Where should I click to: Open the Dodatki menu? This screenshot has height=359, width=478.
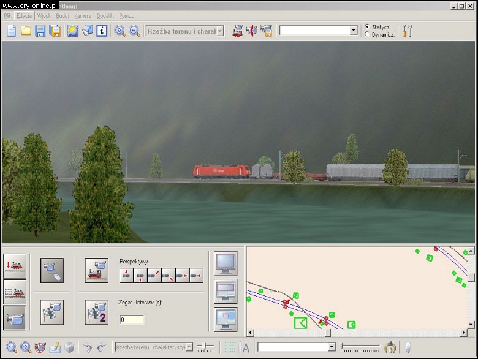105,16
